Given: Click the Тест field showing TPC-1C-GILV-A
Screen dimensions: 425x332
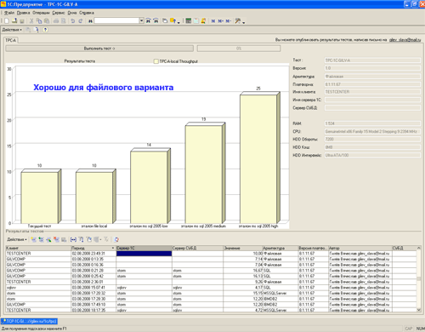Looking at the screenshot, I should pos(372,60).
